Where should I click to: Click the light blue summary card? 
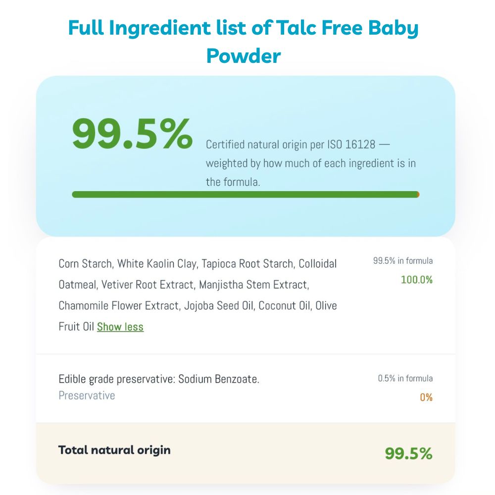246,156
